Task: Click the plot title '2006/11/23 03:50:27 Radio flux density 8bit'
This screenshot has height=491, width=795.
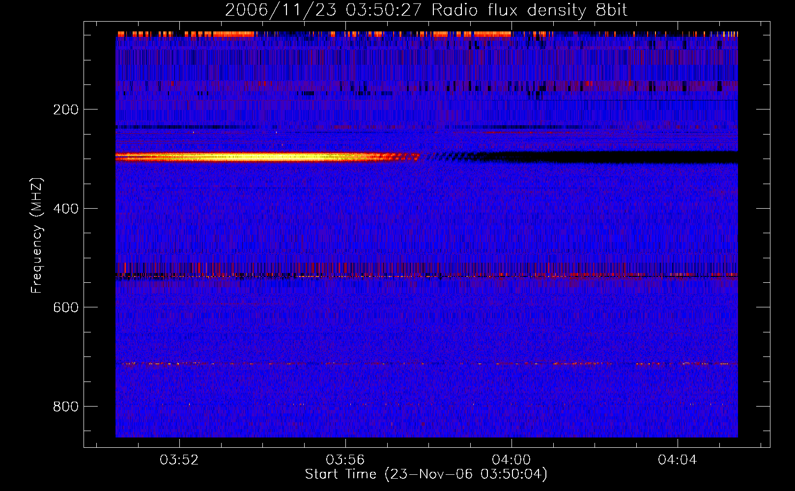Action: click(x=426, y=10)
